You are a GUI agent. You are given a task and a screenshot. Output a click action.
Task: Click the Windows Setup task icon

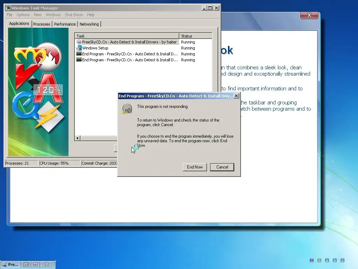coord(79,48)
